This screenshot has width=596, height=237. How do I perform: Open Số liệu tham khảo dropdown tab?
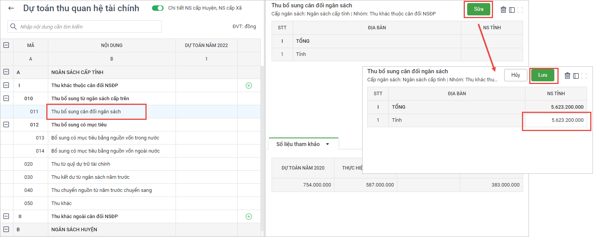[x=303, y=144]
